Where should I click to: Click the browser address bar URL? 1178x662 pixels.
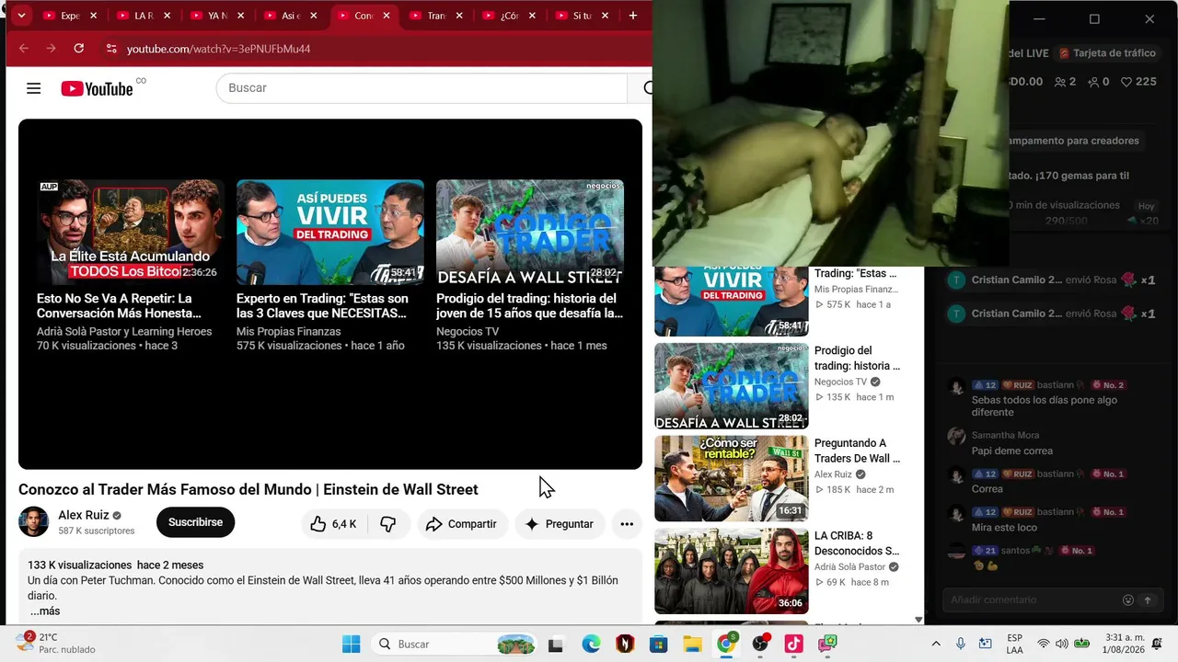[218, 49]
